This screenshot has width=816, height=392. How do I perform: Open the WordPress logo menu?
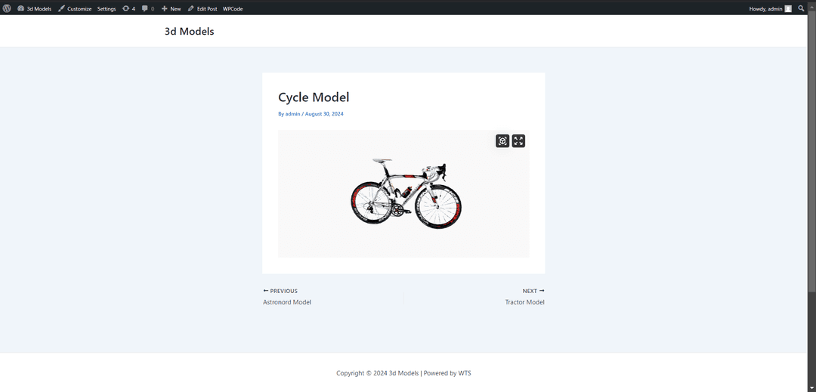pyautogui.click(x=7, y=8)
